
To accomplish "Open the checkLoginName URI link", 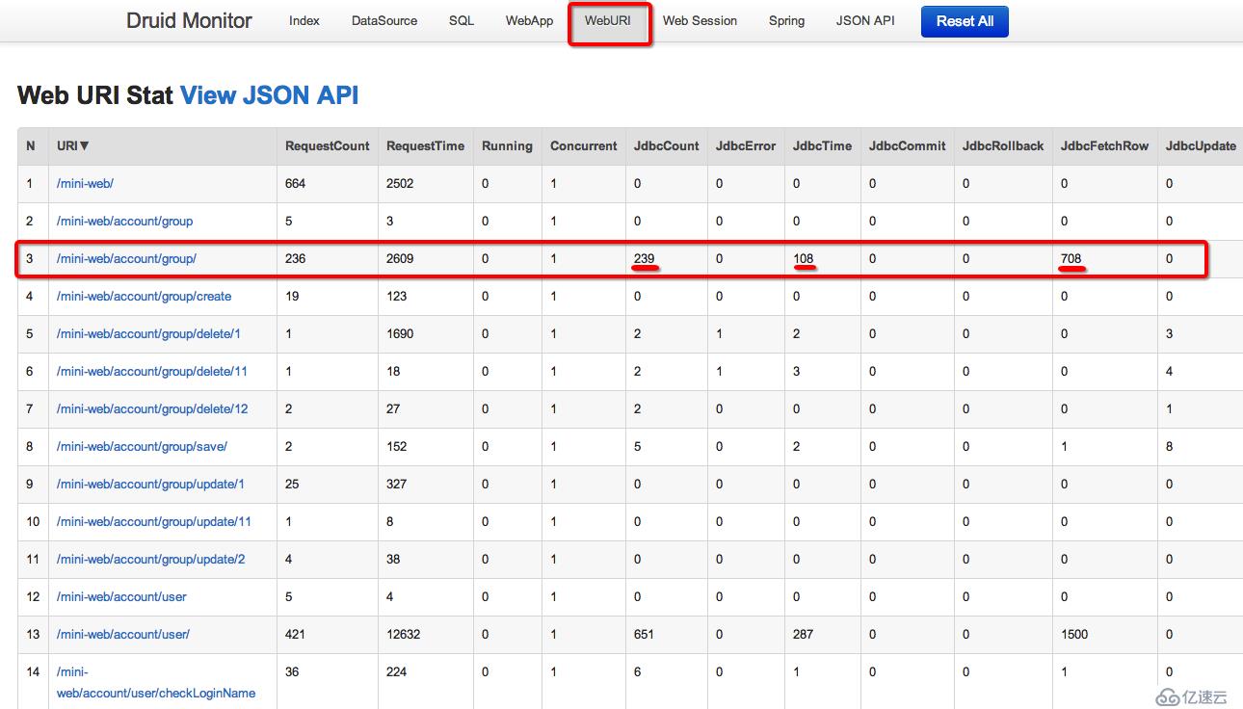I will (x=156, y=682).
